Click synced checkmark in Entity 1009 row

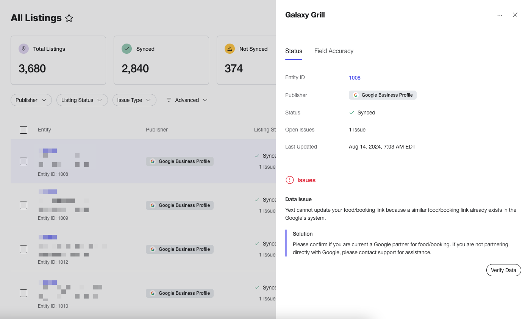(x=257, y=200)
